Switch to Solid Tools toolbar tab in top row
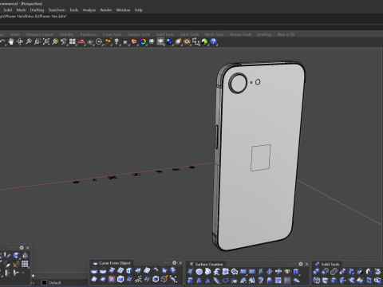The height and width of the screenshot is (287, 383). (x=165, y=34)
